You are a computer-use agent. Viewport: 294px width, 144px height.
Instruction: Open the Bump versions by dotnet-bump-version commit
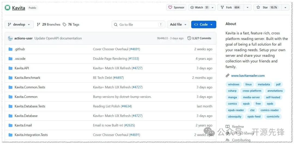point(122,97)
